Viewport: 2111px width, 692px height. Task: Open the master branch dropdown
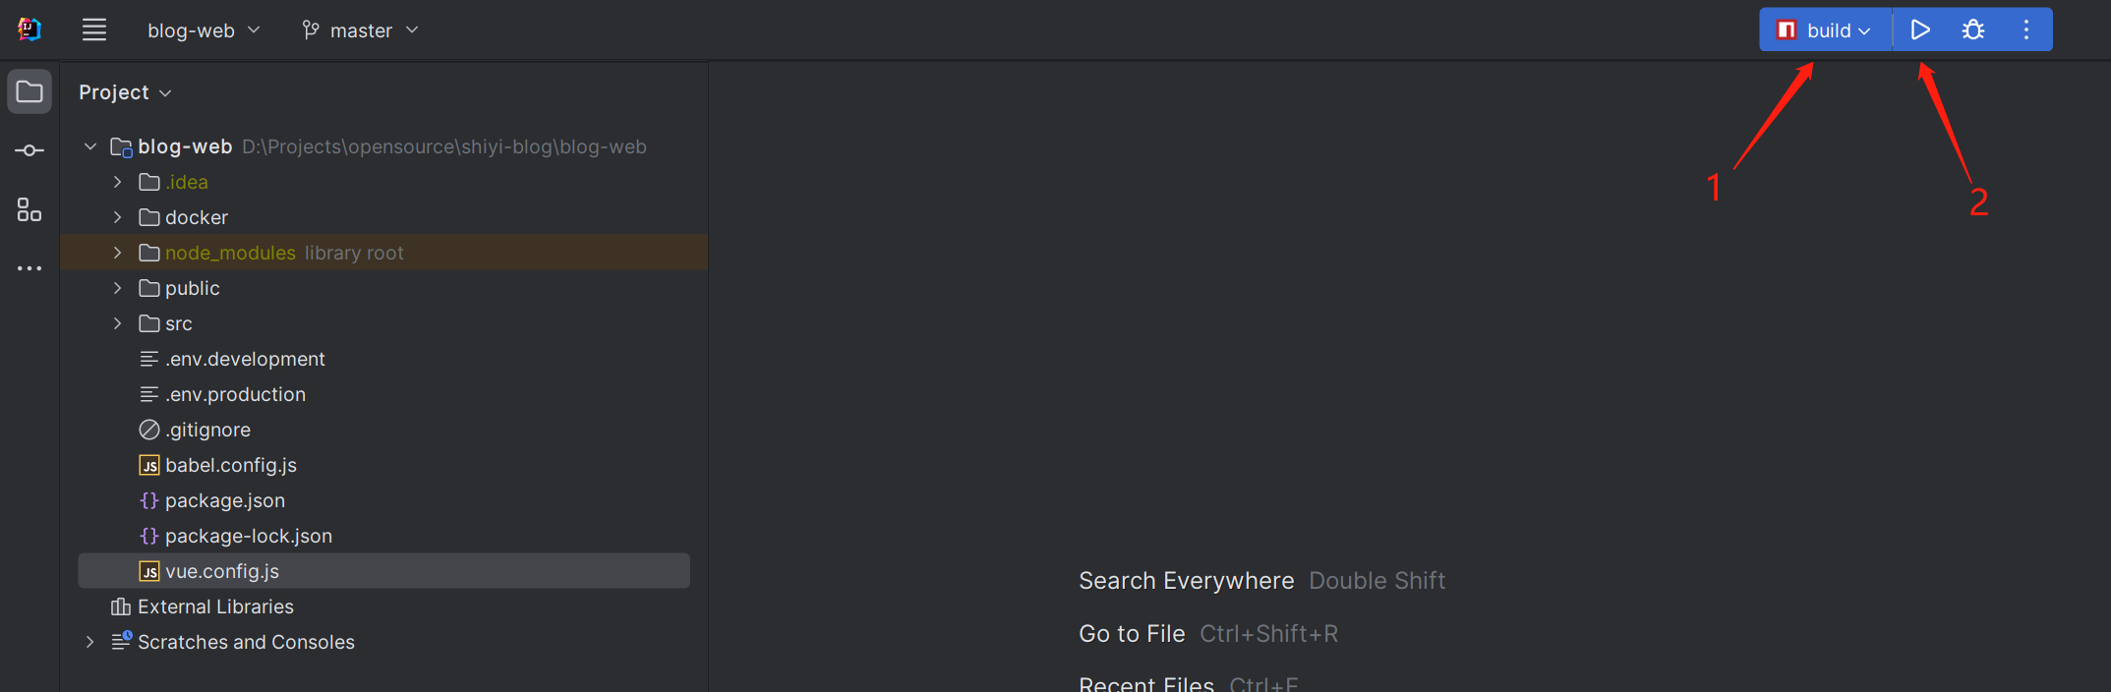360,30
